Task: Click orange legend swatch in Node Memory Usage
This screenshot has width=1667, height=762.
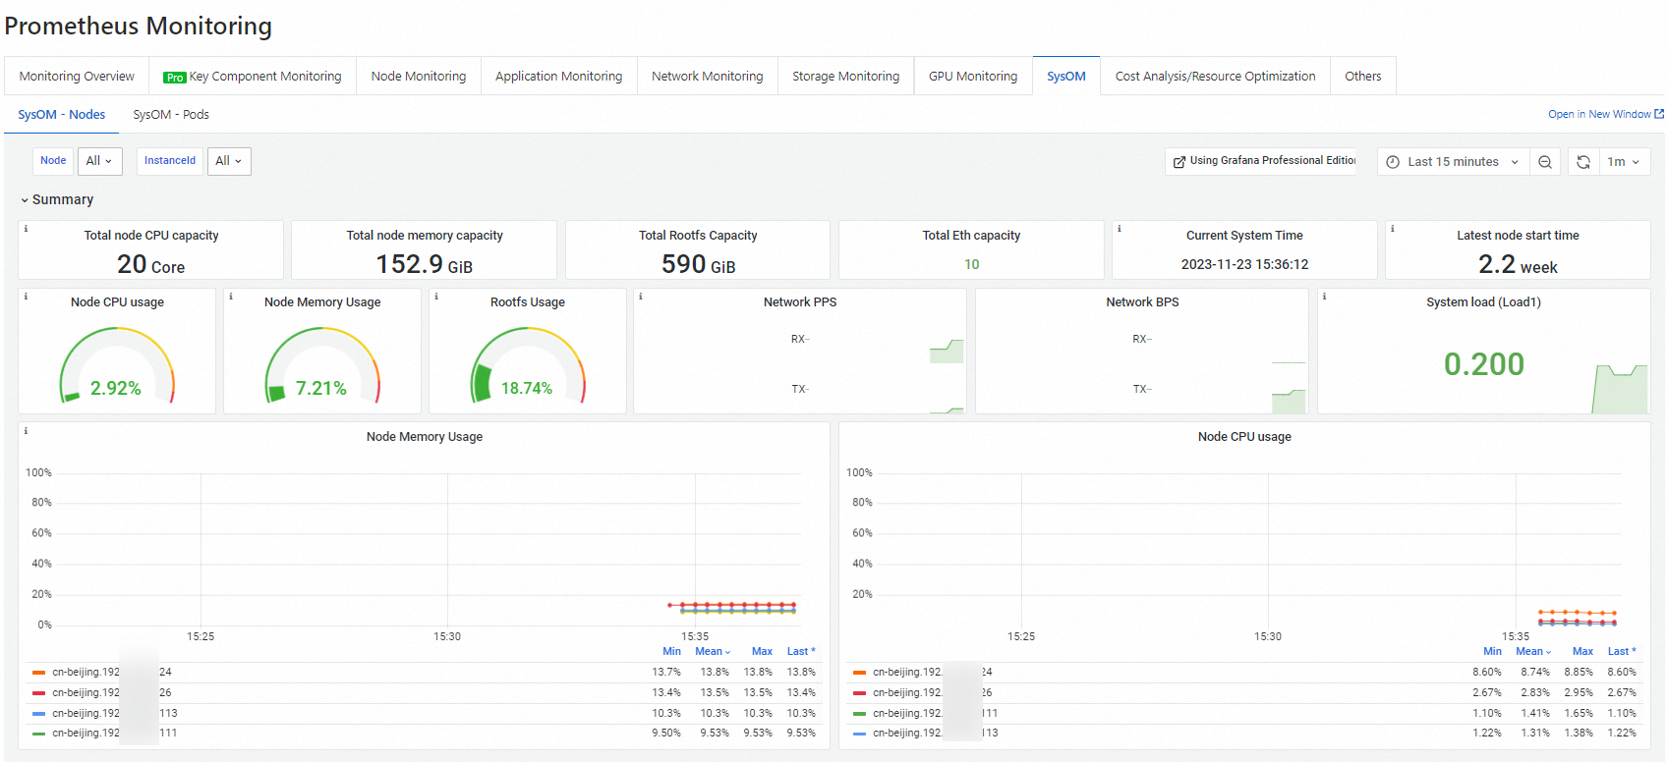Action: 38,673
